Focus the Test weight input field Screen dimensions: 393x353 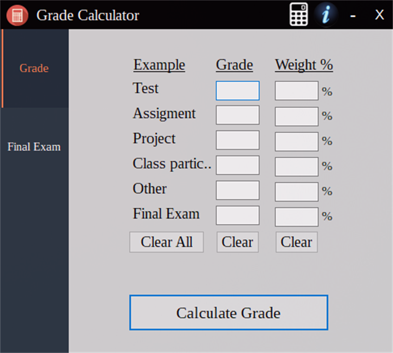point(296,91)
